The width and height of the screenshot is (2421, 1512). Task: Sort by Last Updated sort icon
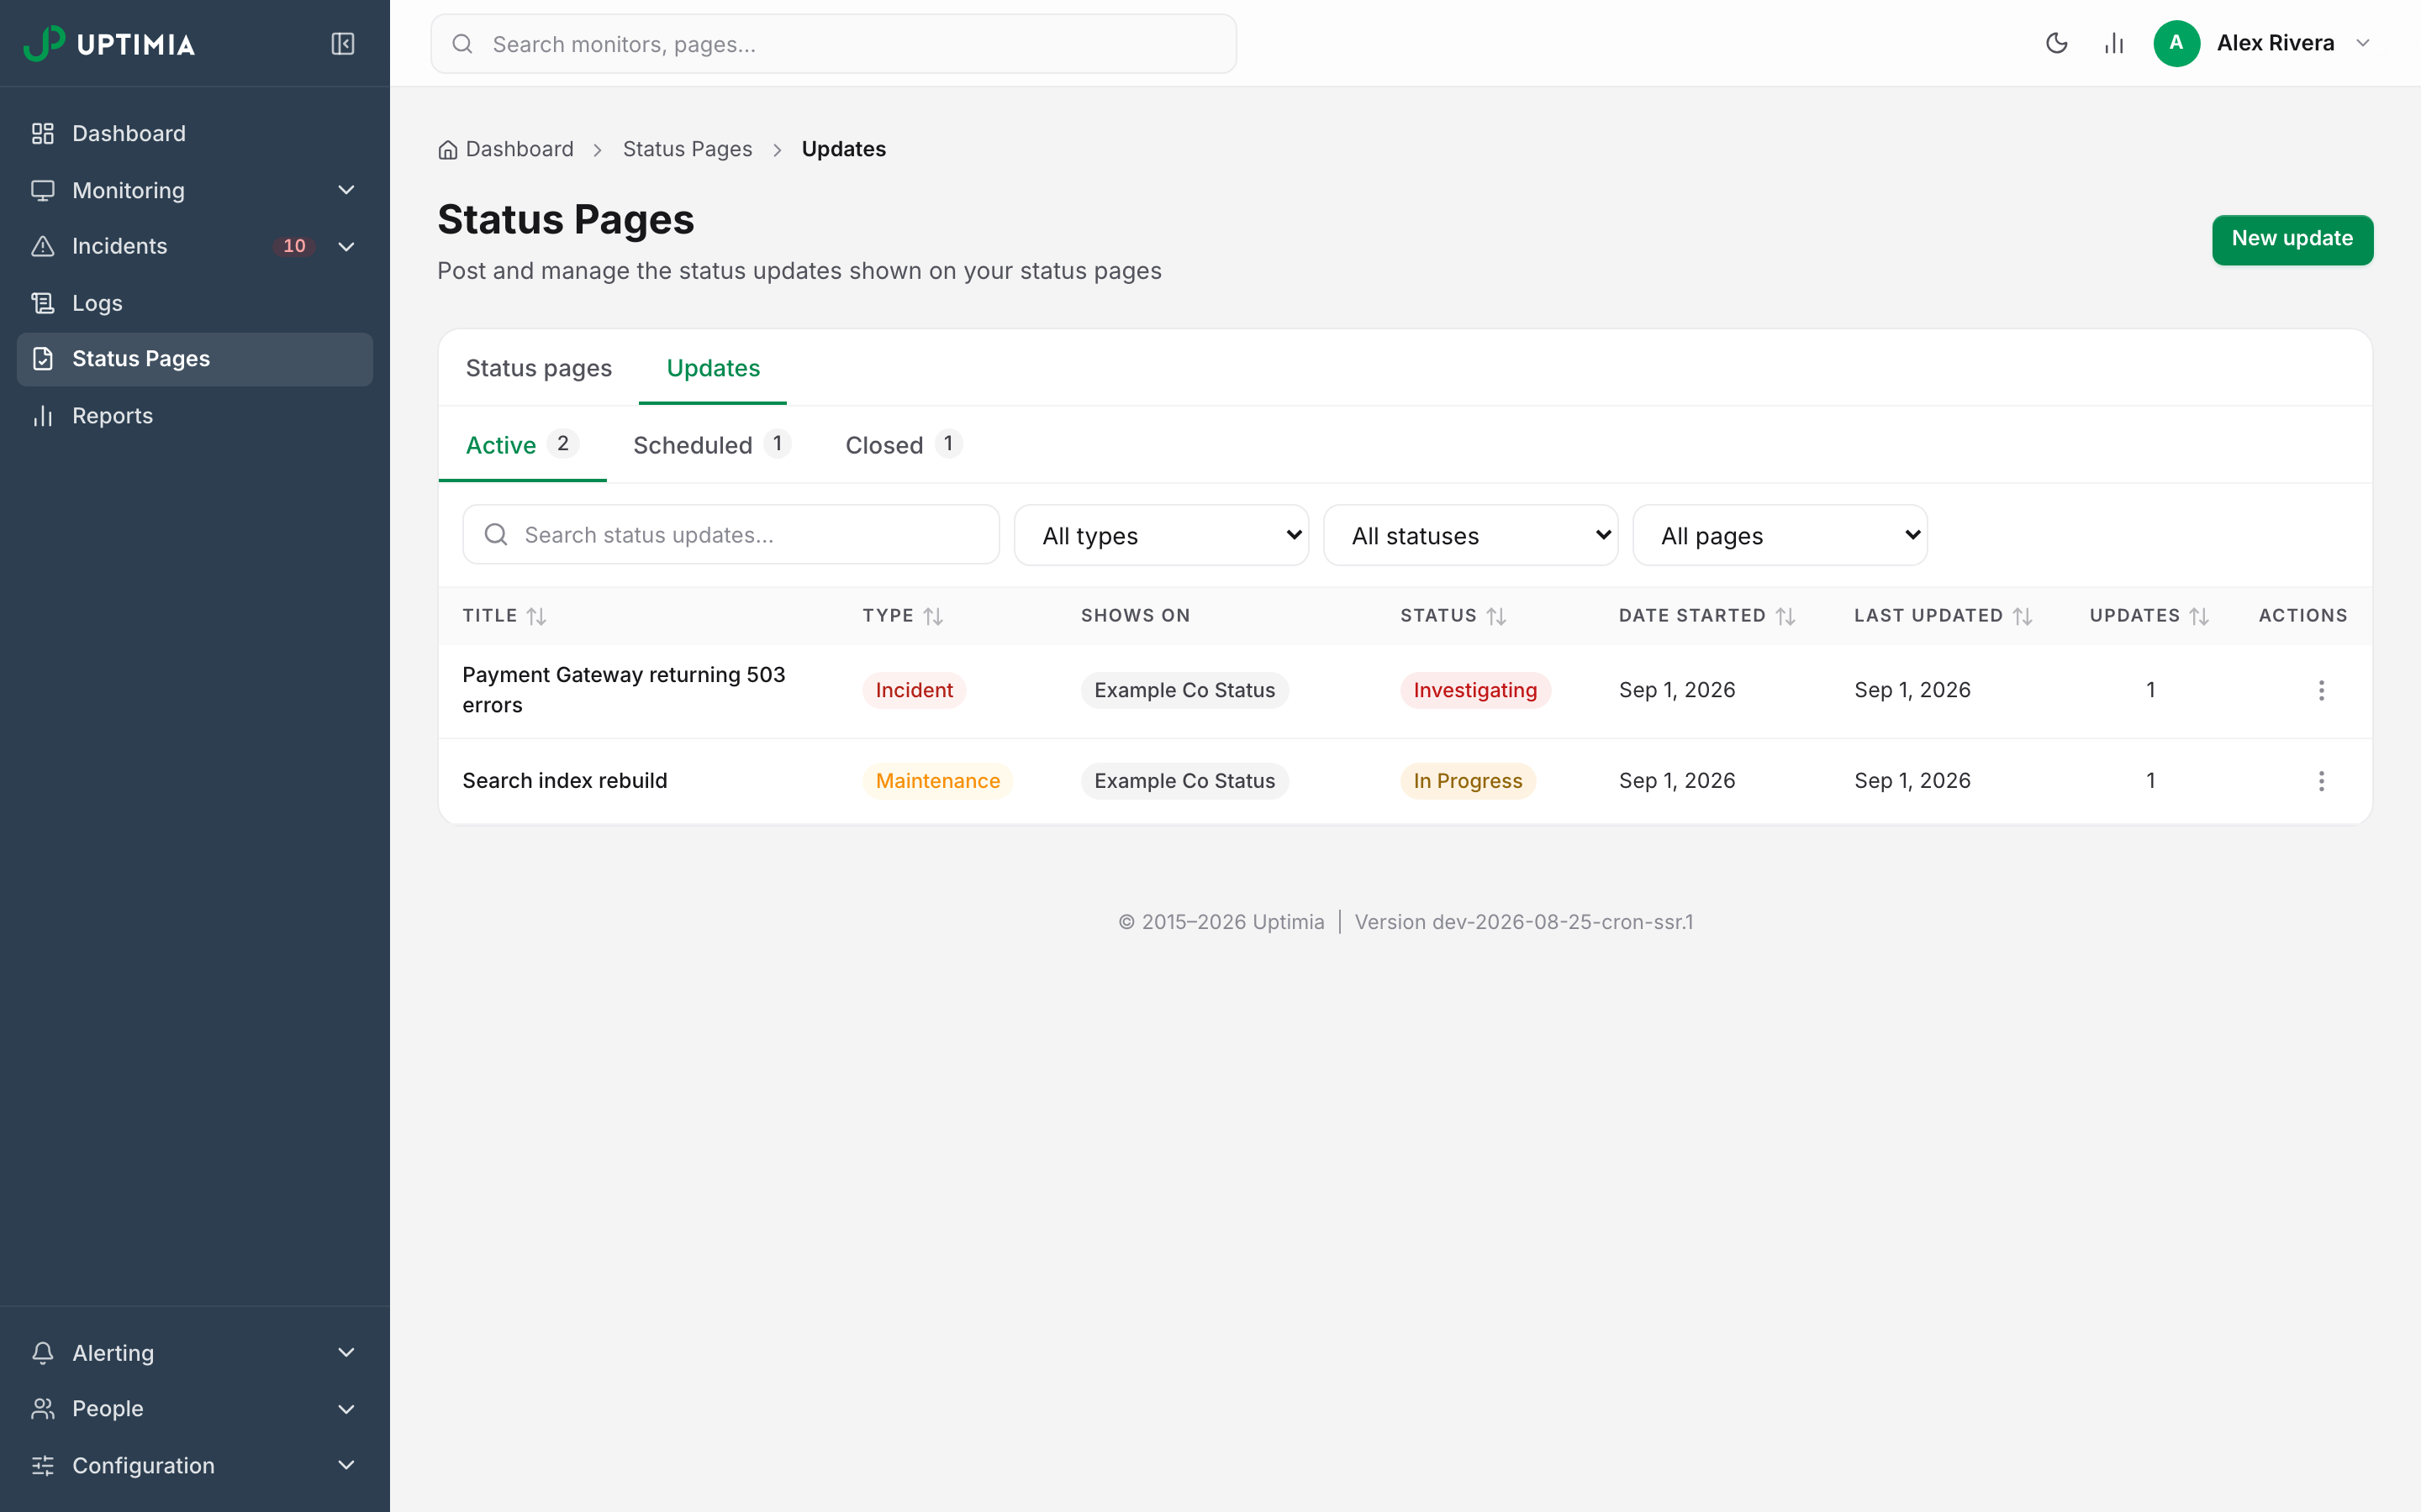click(x=2023, y=617)
